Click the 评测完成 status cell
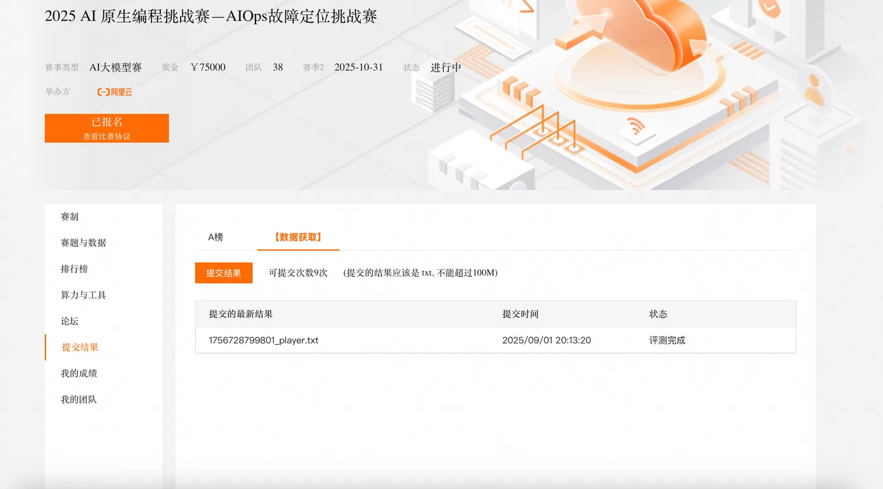 667,340
